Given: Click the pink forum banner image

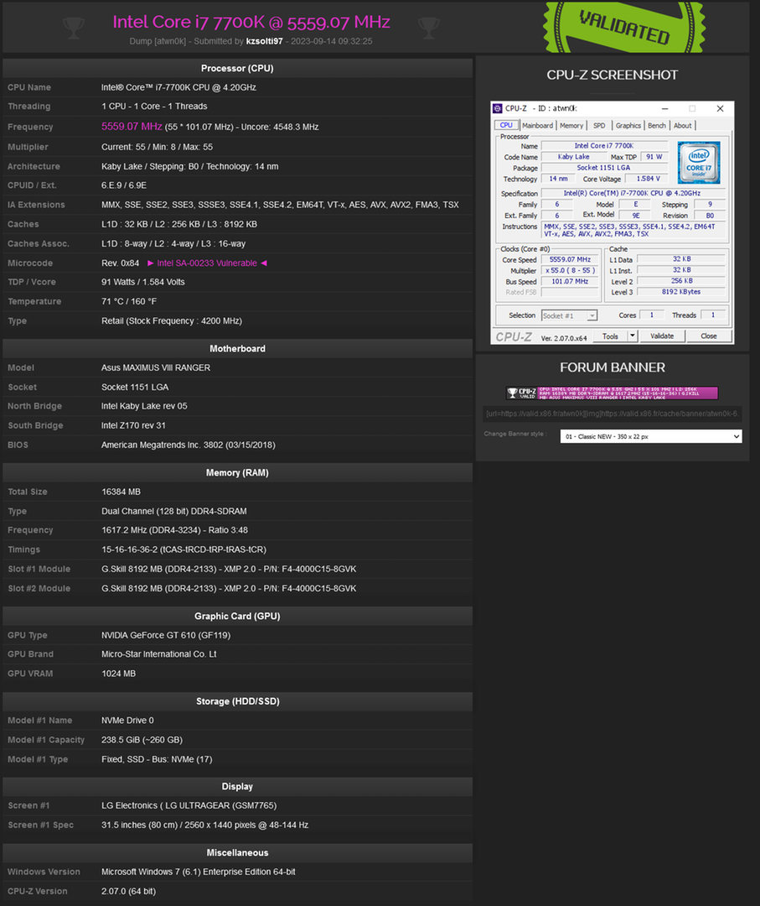Looking at the screenshot, I should coord(613,393).
